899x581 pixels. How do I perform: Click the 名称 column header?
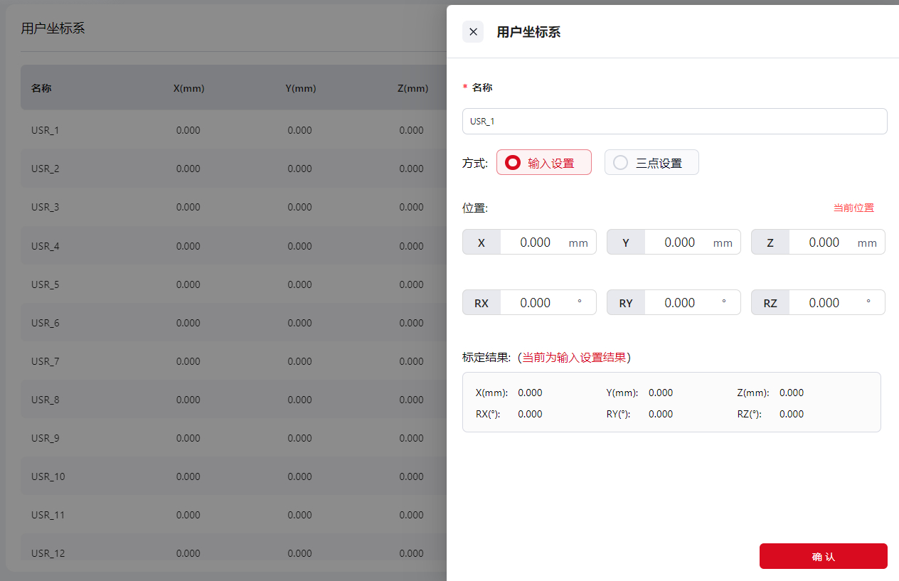tap(41, 89)
